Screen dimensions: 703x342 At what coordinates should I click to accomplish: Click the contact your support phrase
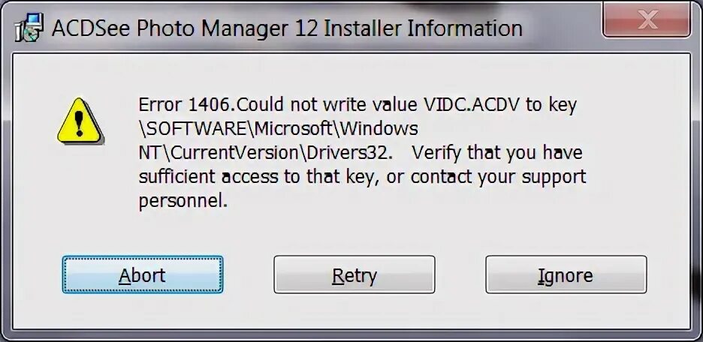point(498,177)
